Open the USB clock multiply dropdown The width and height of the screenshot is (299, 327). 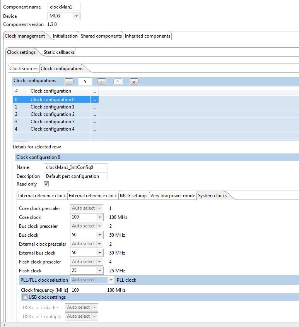[x=81, y=317]
